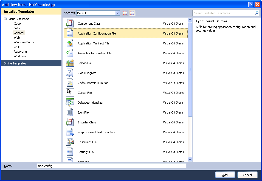
Task: Click the template list scrollbar thumb
Action: (x=190, y=69)
